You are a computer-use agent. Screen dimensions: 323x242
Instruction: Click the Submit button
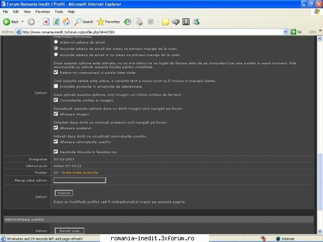64,193
